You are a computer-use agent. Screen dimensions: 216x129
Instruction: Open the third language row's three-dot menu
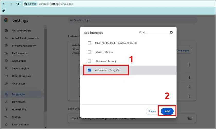(x=189, y=87)
